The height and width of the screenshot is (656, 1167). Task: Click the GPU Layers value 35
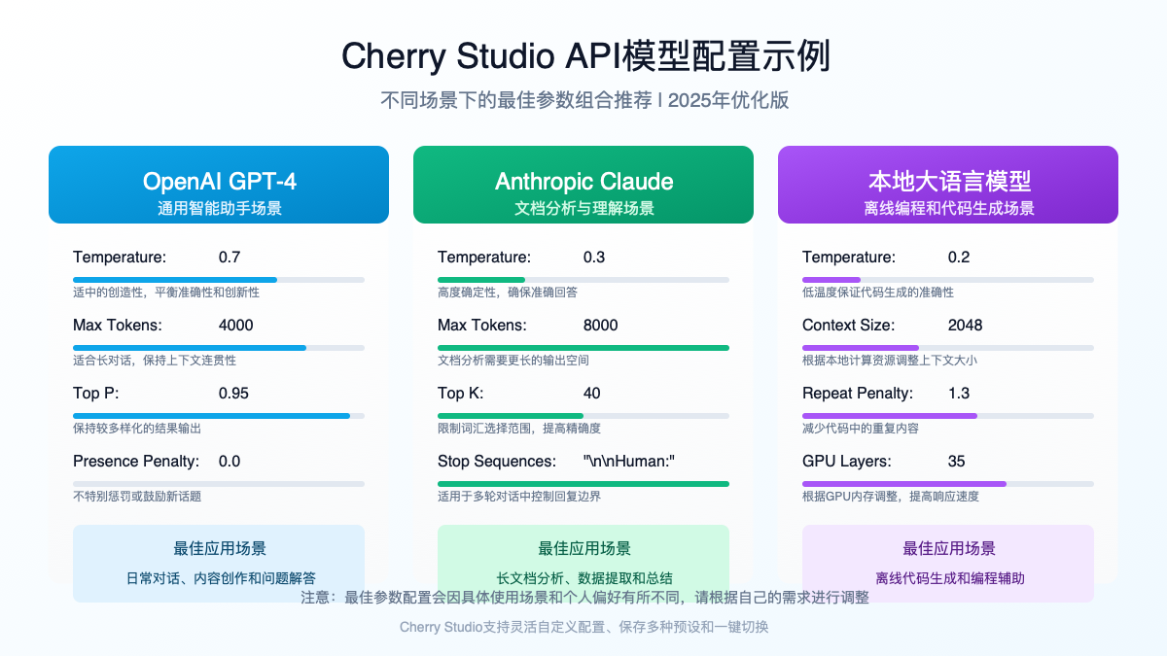coord(957,462)
